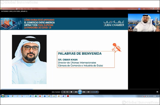The height and width of the screenshot is (105, 160).
Task: Click the fast-forward (next) button
Action: pos(84,92)
